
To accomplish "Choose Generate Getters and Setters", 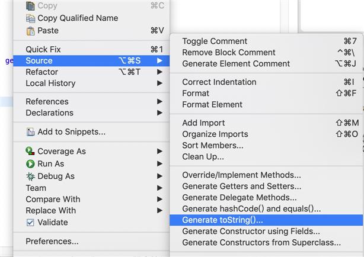I will coord(266,187).
